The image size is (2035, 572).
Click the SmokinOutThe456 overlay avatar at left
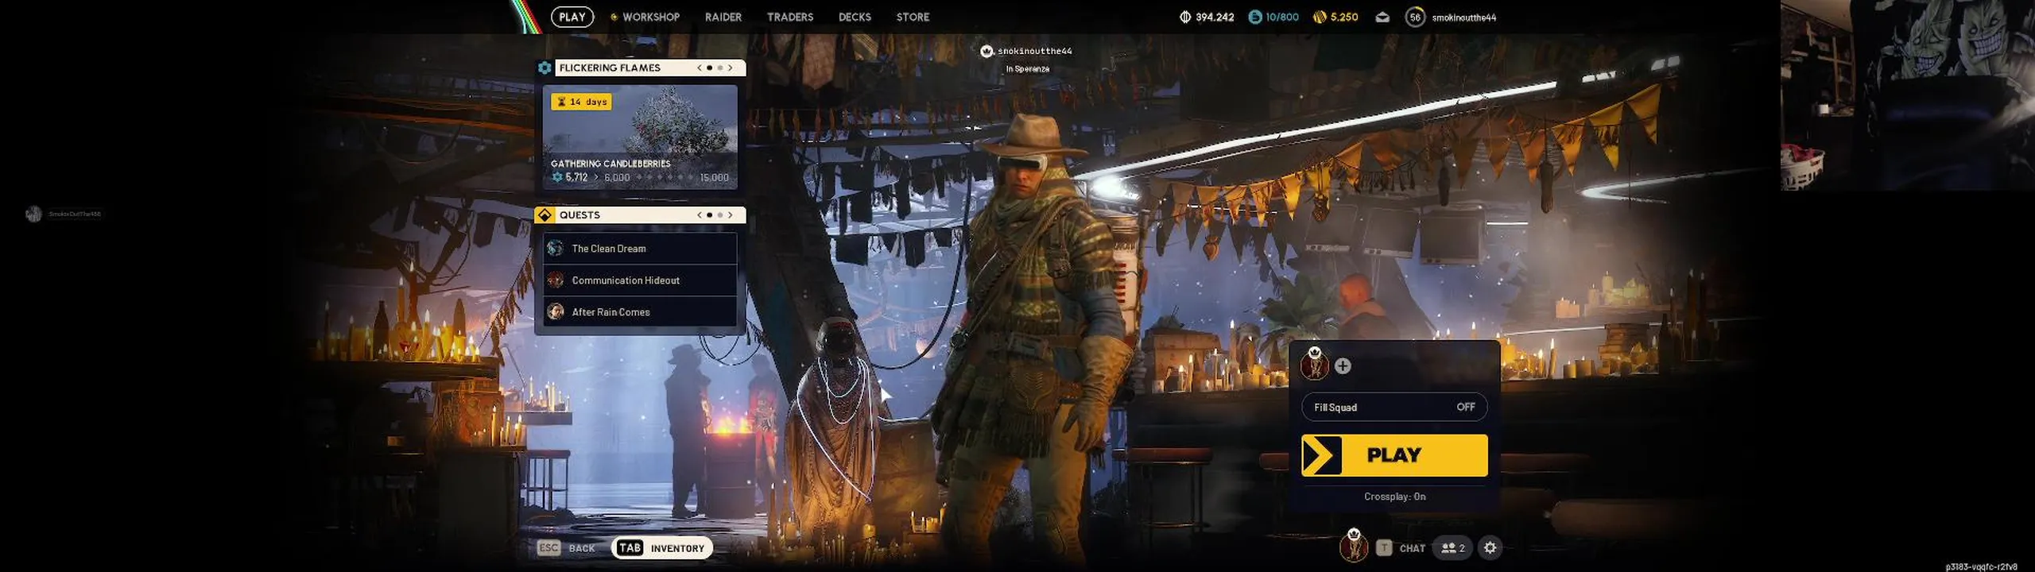tap(33, 214)
